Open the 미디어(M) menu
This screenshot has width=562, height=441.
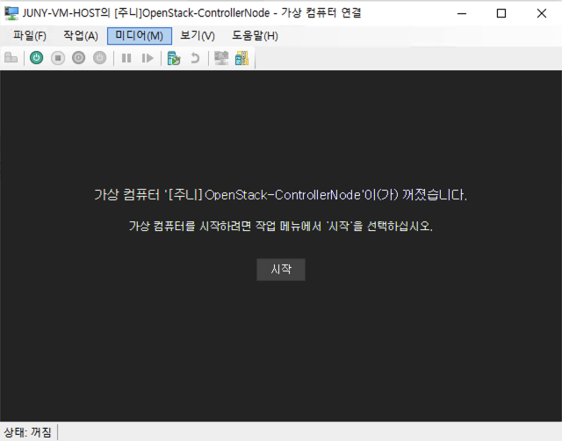[x=140, y=36]
